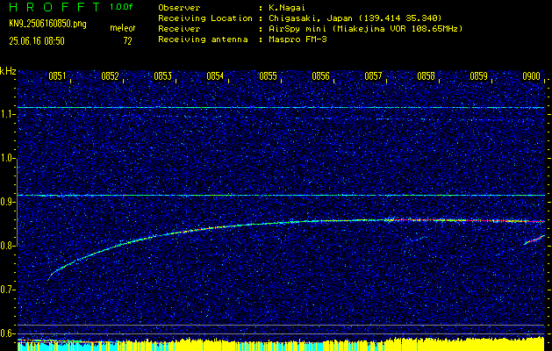Click the 0.8 kHz axis label
Image resolution: width=552 pixels, height=351 pixels.
point(7,246)
